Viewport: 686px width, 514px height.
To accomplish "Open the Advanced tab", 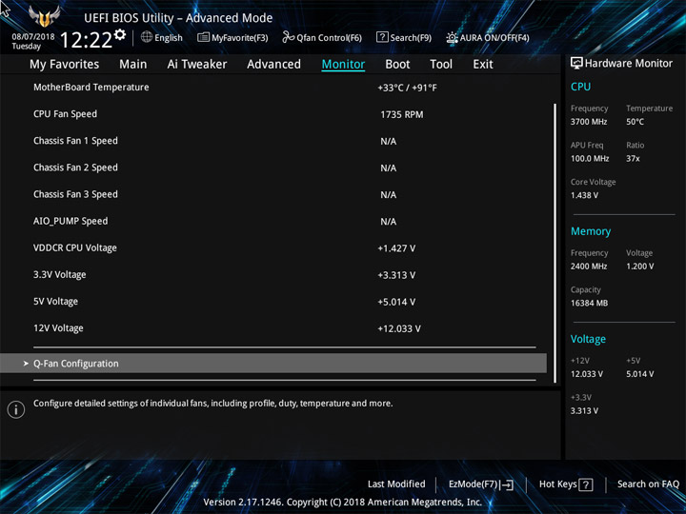I will pyautogui.click(x=273, y=65).
